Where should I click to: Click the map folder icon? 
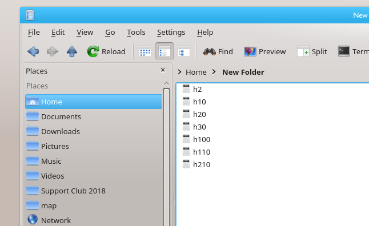click(x=33, y=205)
